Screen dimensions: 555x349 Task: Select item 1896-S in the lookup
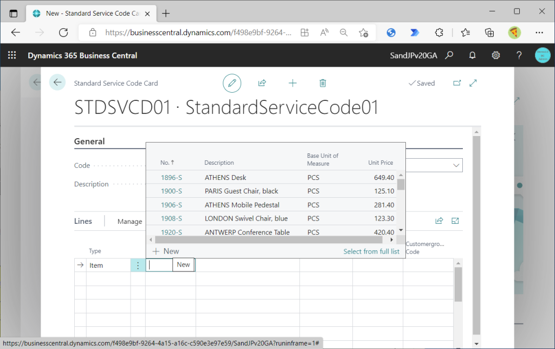pos(171,177)
